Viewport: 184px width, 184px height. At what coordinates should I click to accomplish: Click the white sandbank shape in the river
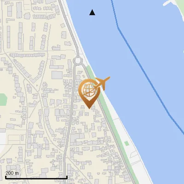(169, 3)
